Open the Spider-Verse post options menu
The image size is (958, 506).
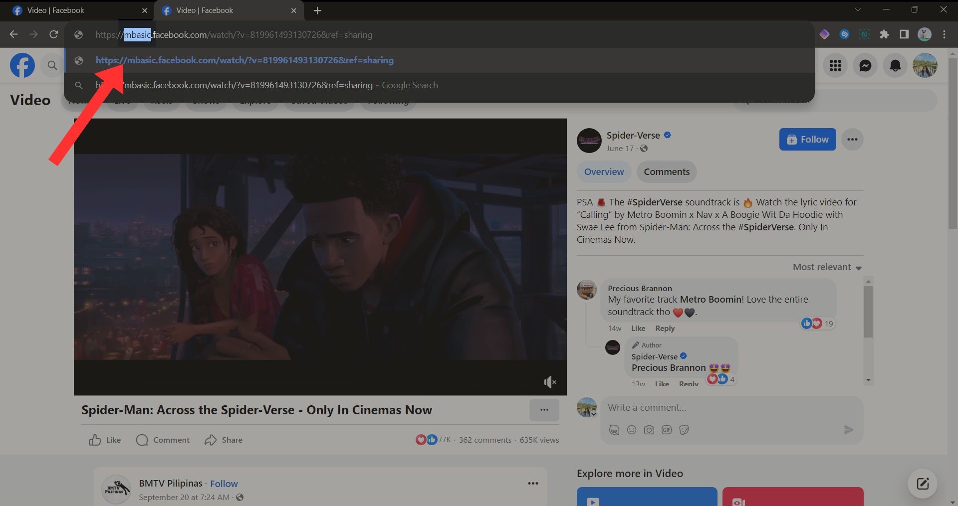[x=852, y=140]
